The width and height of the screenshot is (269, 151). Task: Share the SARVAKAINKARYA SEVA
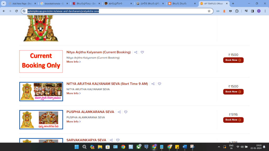click(x=111, y=140)
